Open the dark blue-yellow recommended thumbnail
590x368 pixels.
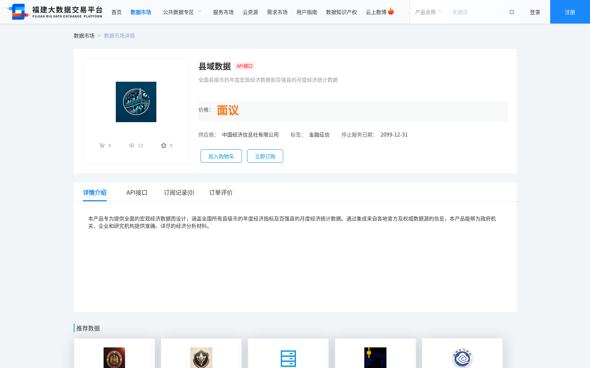click(x=375, y=358)
